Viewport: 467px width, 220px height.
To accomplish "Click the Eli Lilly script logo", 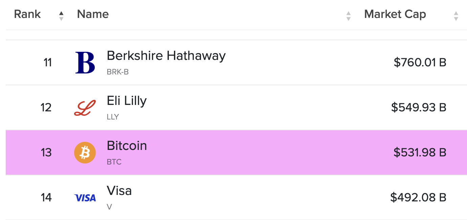I will click(x=85, y=108).
